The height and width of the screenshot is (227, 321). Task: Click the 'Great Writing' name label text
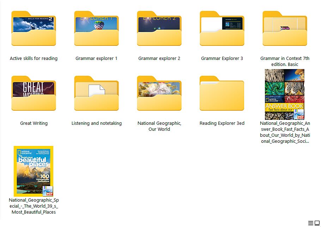34,123
